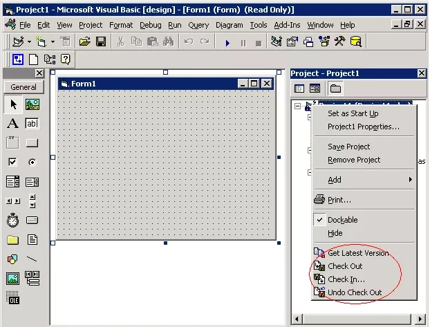Open the Format menu

[x=121, y=26]
